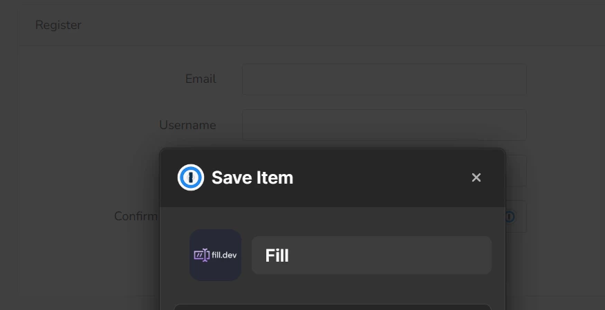Click the Confirm password field beside 1Password icon
Screen dimensions: 605x310
point(516,216)
